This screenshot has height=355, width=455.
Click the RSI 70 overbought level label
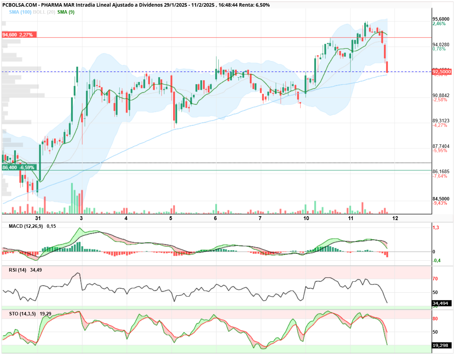[x=435, y=279]
